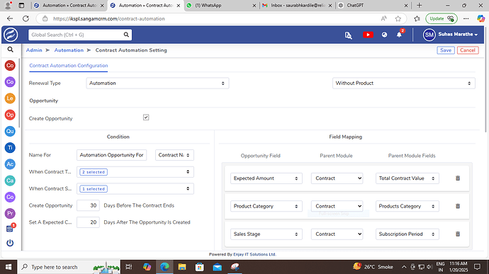
Task: Open the Automation breadcrumb link
Action: coord(69,50)
